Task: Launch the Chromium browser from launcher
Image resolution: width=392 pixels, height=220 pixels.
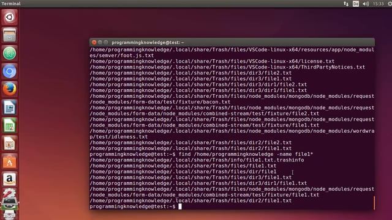Action: (x=10, y=71)
